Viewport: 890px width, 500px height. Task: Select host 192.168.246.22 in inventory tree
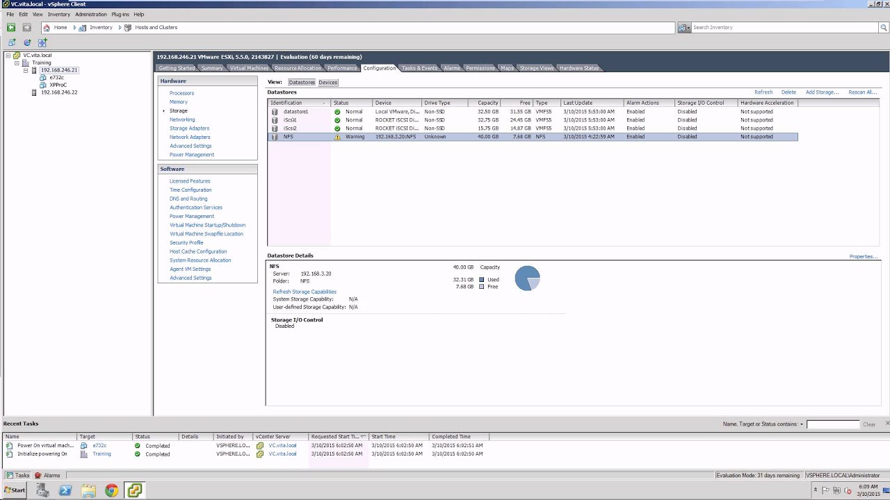59,92
